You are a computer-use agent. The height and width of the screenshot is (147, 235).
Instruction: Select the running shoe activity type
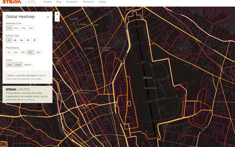click(21, 40)
